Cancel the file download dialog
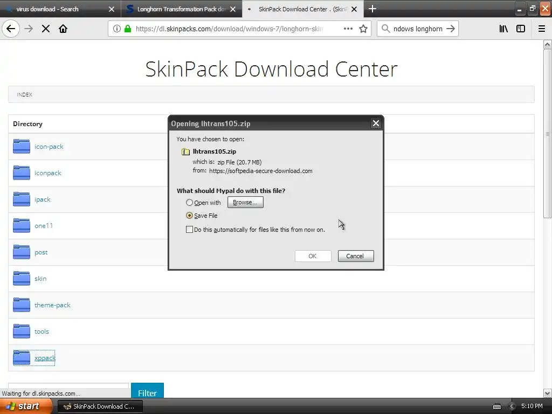Image resolution: width=552 pixels, height=414 pixels. click(356, 256)
